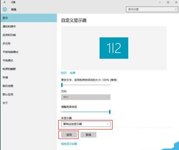179x150 pixels.
Task: Click the Cancel button
Action: (88, 135)
